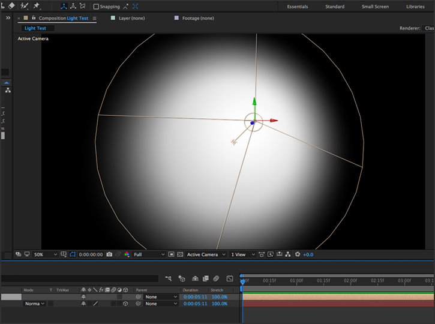
Task: Open Show Channel RGB color icon
Action: coord(127,254)
